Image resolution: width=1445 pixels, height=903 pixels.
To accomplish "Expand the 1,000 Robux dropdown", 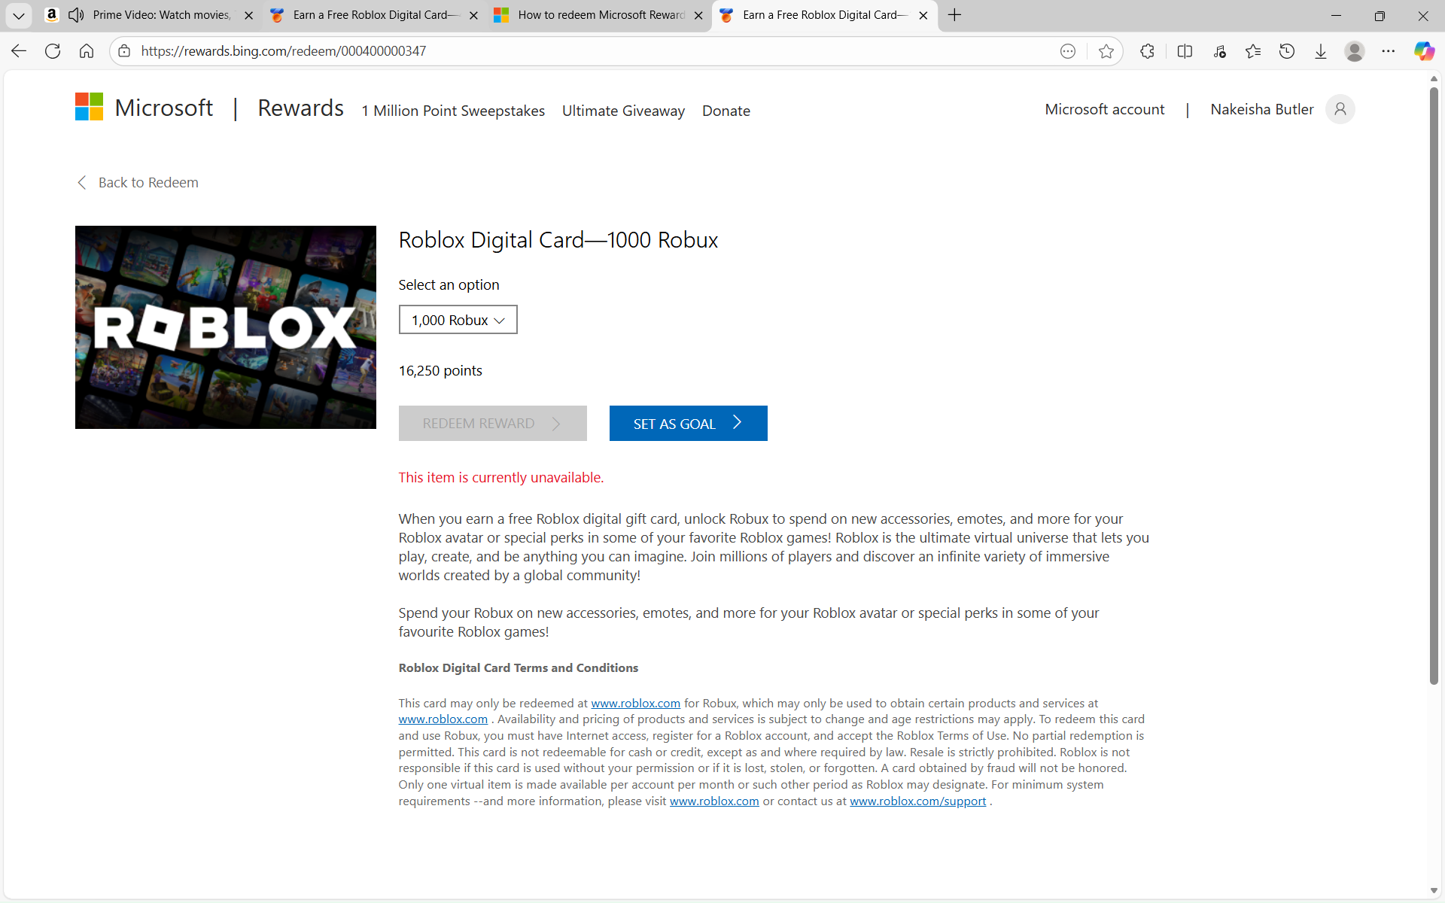I will [458, 320].
